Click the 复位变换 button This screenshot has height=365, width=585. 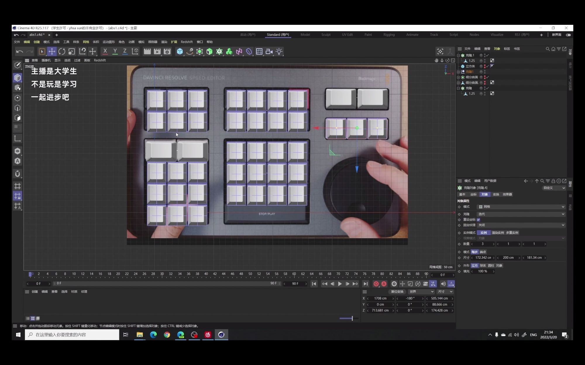(397, 292)
